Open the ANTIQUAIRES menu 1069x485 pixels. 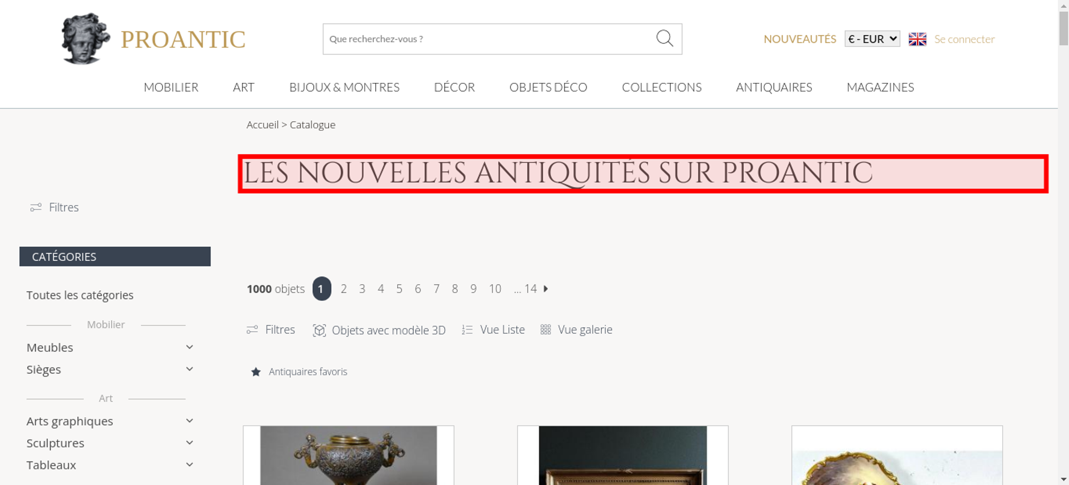pos(774,87)
